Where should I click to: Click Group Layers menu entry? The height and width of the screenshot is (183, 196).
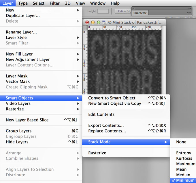pyautogui.click(x=19, y=131)
